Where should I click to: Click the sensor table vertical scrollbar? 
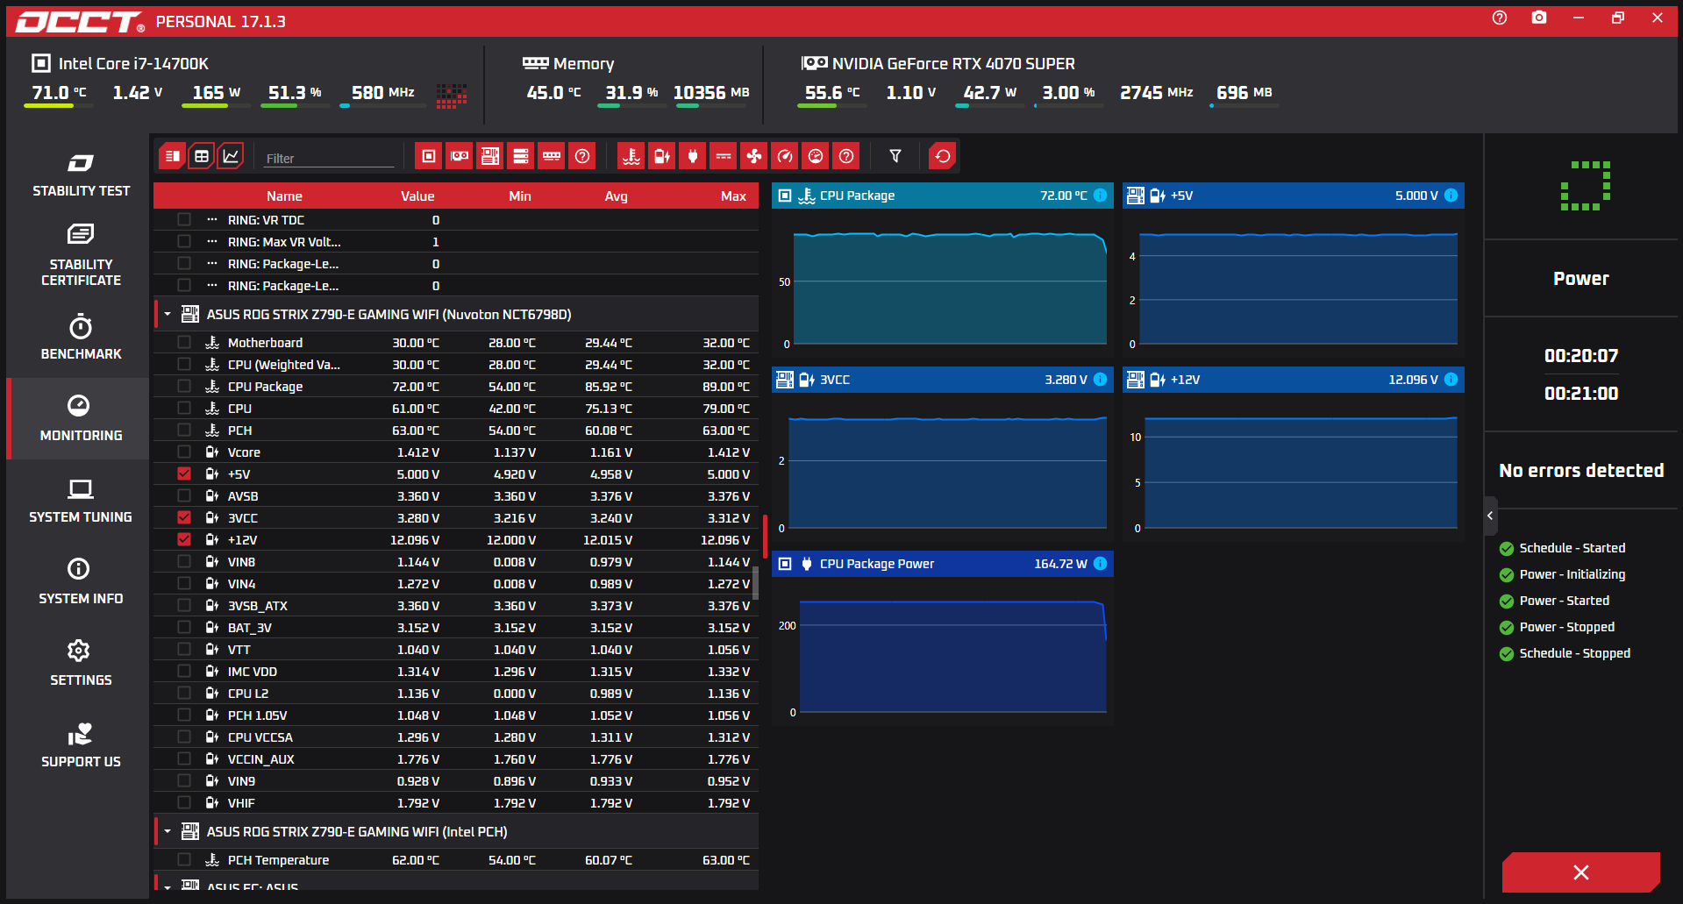click(x=755, y=582)
